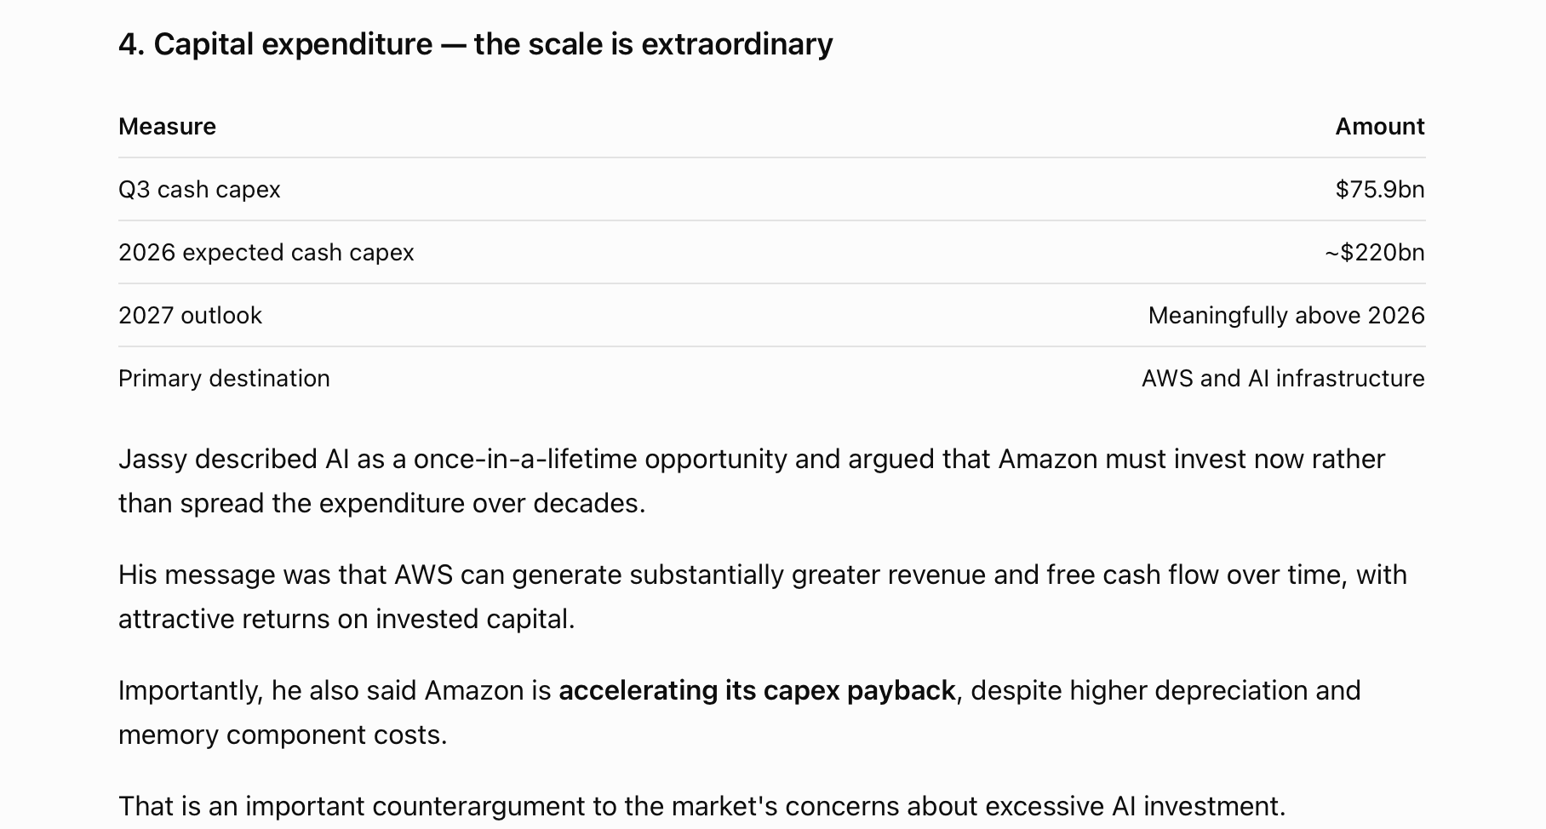Image resolution: width=1546 pixels, height=829 pixels.
Task: Click 'than spread the expenditure over decades' line
Action: (381, 503)
